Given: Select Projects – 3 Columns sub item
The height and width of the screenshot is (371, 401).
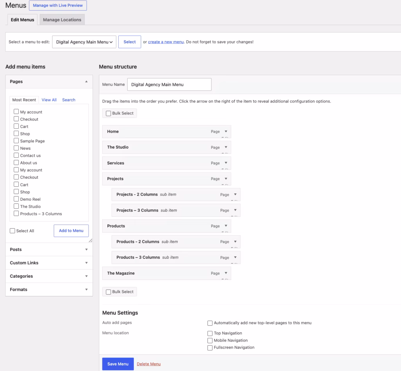Looking at the screenshot, I should coord(176,210).
